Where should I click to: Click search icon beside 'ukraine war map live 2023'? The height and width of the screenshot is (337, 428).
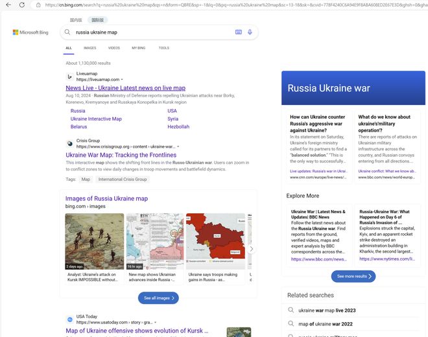pos(291,310)
